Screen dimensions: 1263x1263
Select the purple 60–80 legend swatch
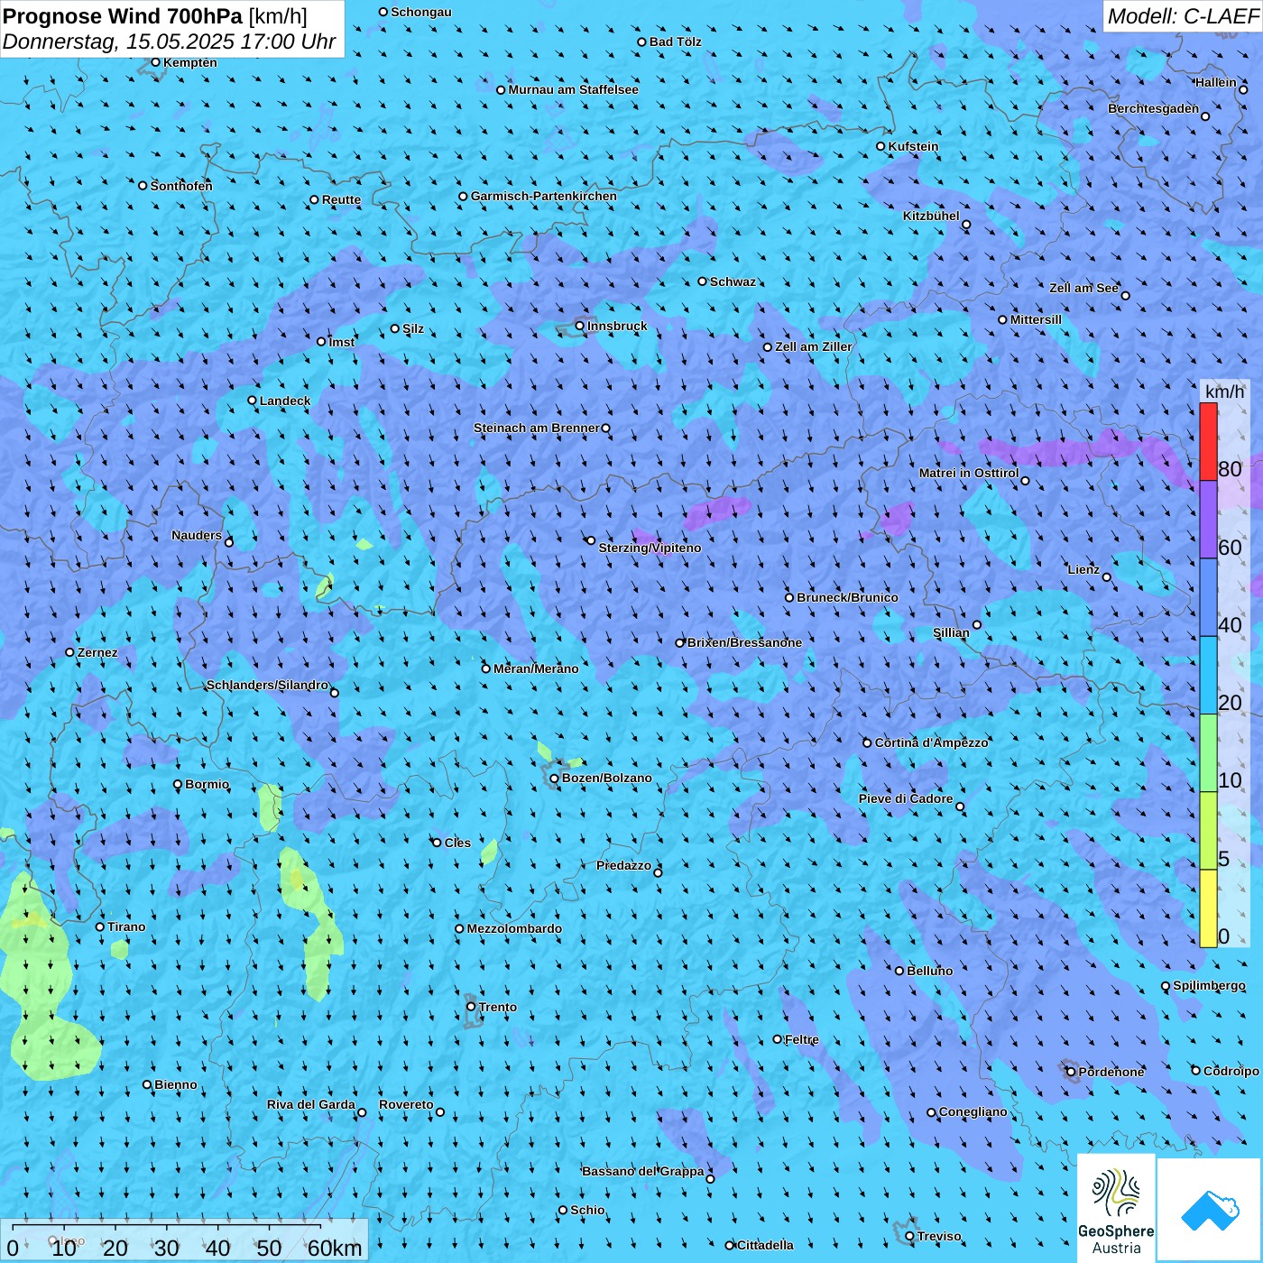point(1208,520)
